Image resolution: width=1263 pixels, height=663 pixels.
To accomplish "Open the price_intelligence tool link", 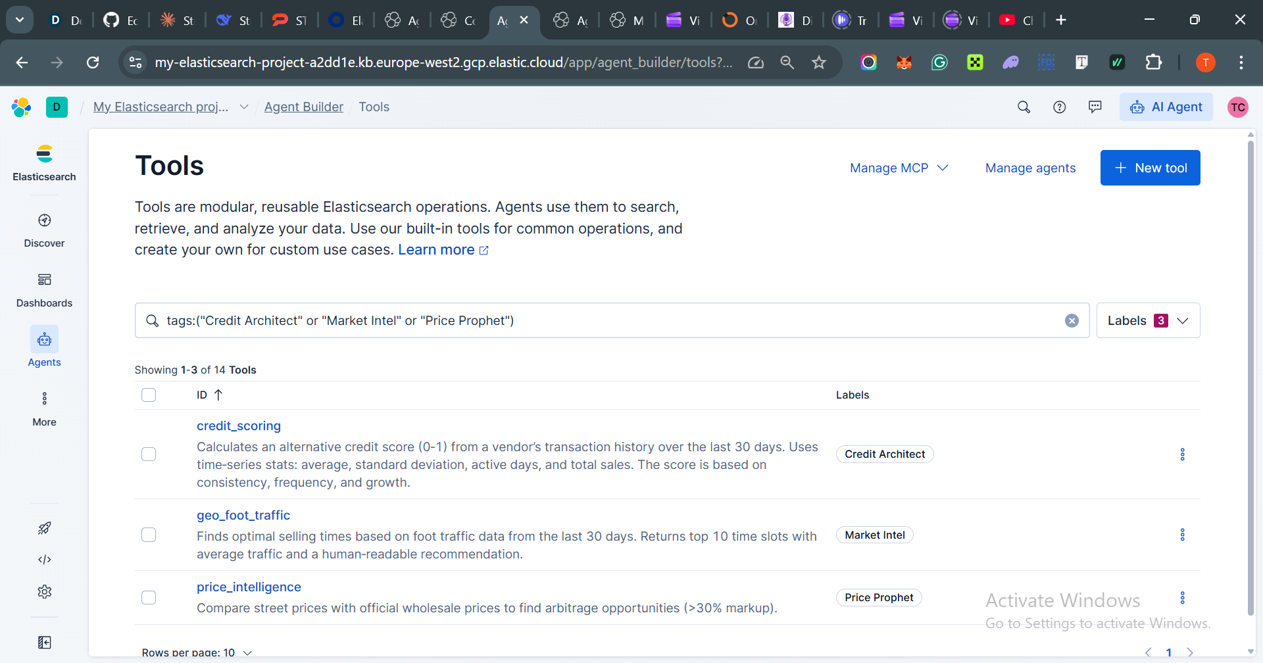I will coord(249,587).
